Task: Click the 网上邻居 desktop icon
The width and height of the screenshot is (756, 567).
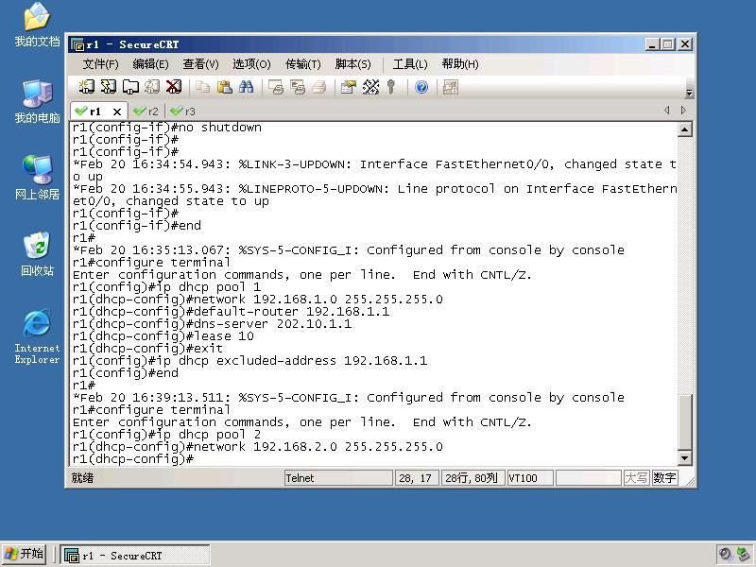Action: click(37, 178)
